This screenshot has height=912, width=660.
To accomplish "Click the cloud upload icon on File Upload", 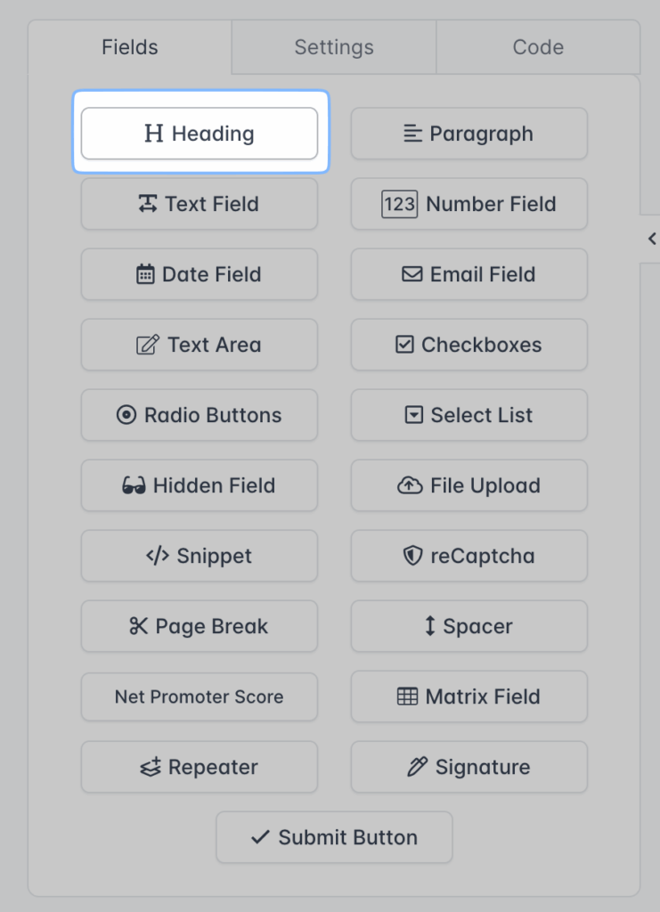I will point(409,485).
